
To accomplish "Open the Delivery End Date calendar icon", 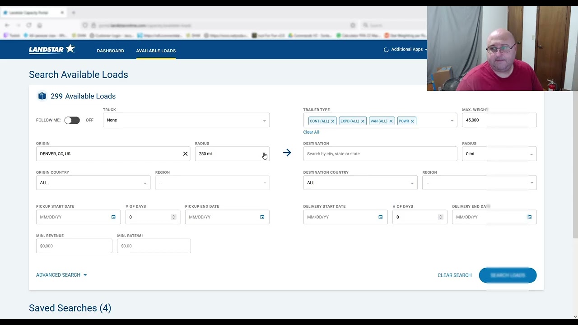I will click(529, 217).
